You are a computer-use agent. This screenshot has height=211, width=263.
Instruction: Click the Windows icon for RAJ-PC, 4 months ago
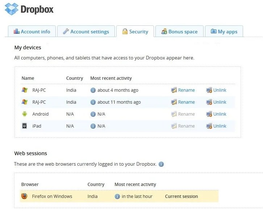point(25,90)
